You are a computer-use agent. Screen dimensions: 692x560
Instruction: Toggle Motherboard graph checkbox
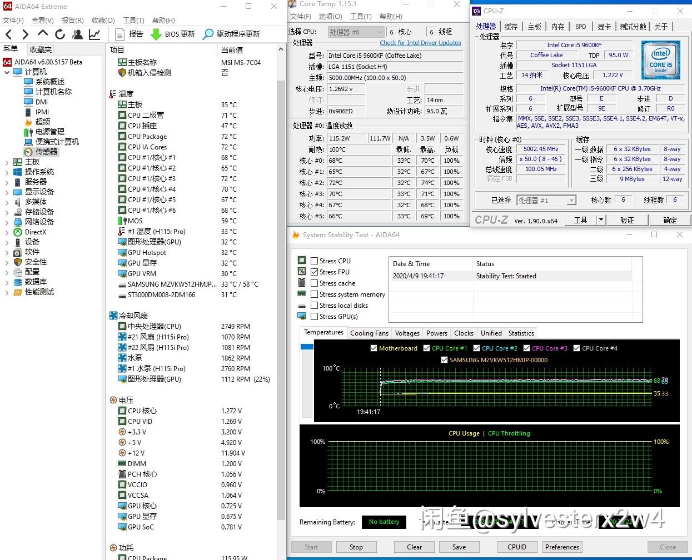pyautogui.click(x=374, y=348)
